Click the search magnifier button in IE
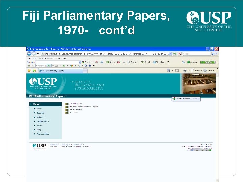243x182 pixels. (213, 54)
